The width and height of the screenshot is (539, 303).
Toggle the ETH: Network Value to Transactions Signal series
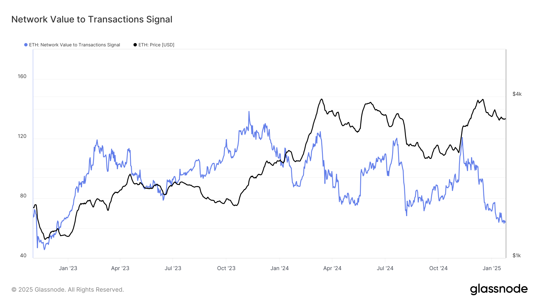click(74, 45)
